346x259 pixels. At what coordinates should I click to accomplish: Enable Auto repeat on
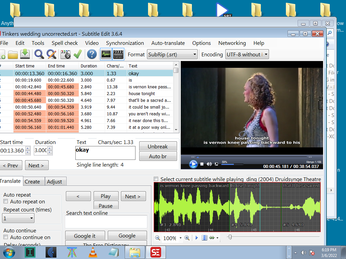click(x=6, y=201)
